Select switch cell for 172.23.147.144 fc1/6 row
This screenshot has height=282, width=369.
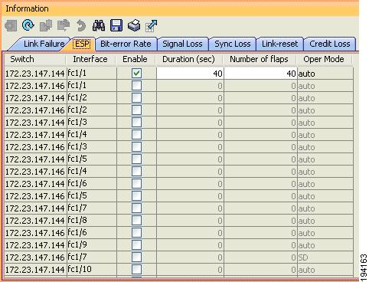[35, 184]
